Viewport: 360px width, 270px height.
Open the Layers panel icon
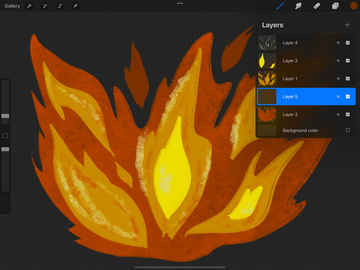tap(335, 6)
